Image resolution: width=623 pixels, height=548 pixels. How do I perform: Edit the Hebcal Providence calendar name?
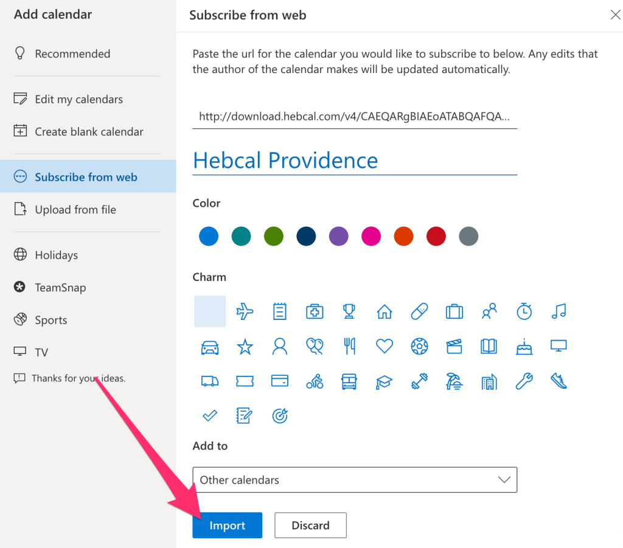click(355, 161)
